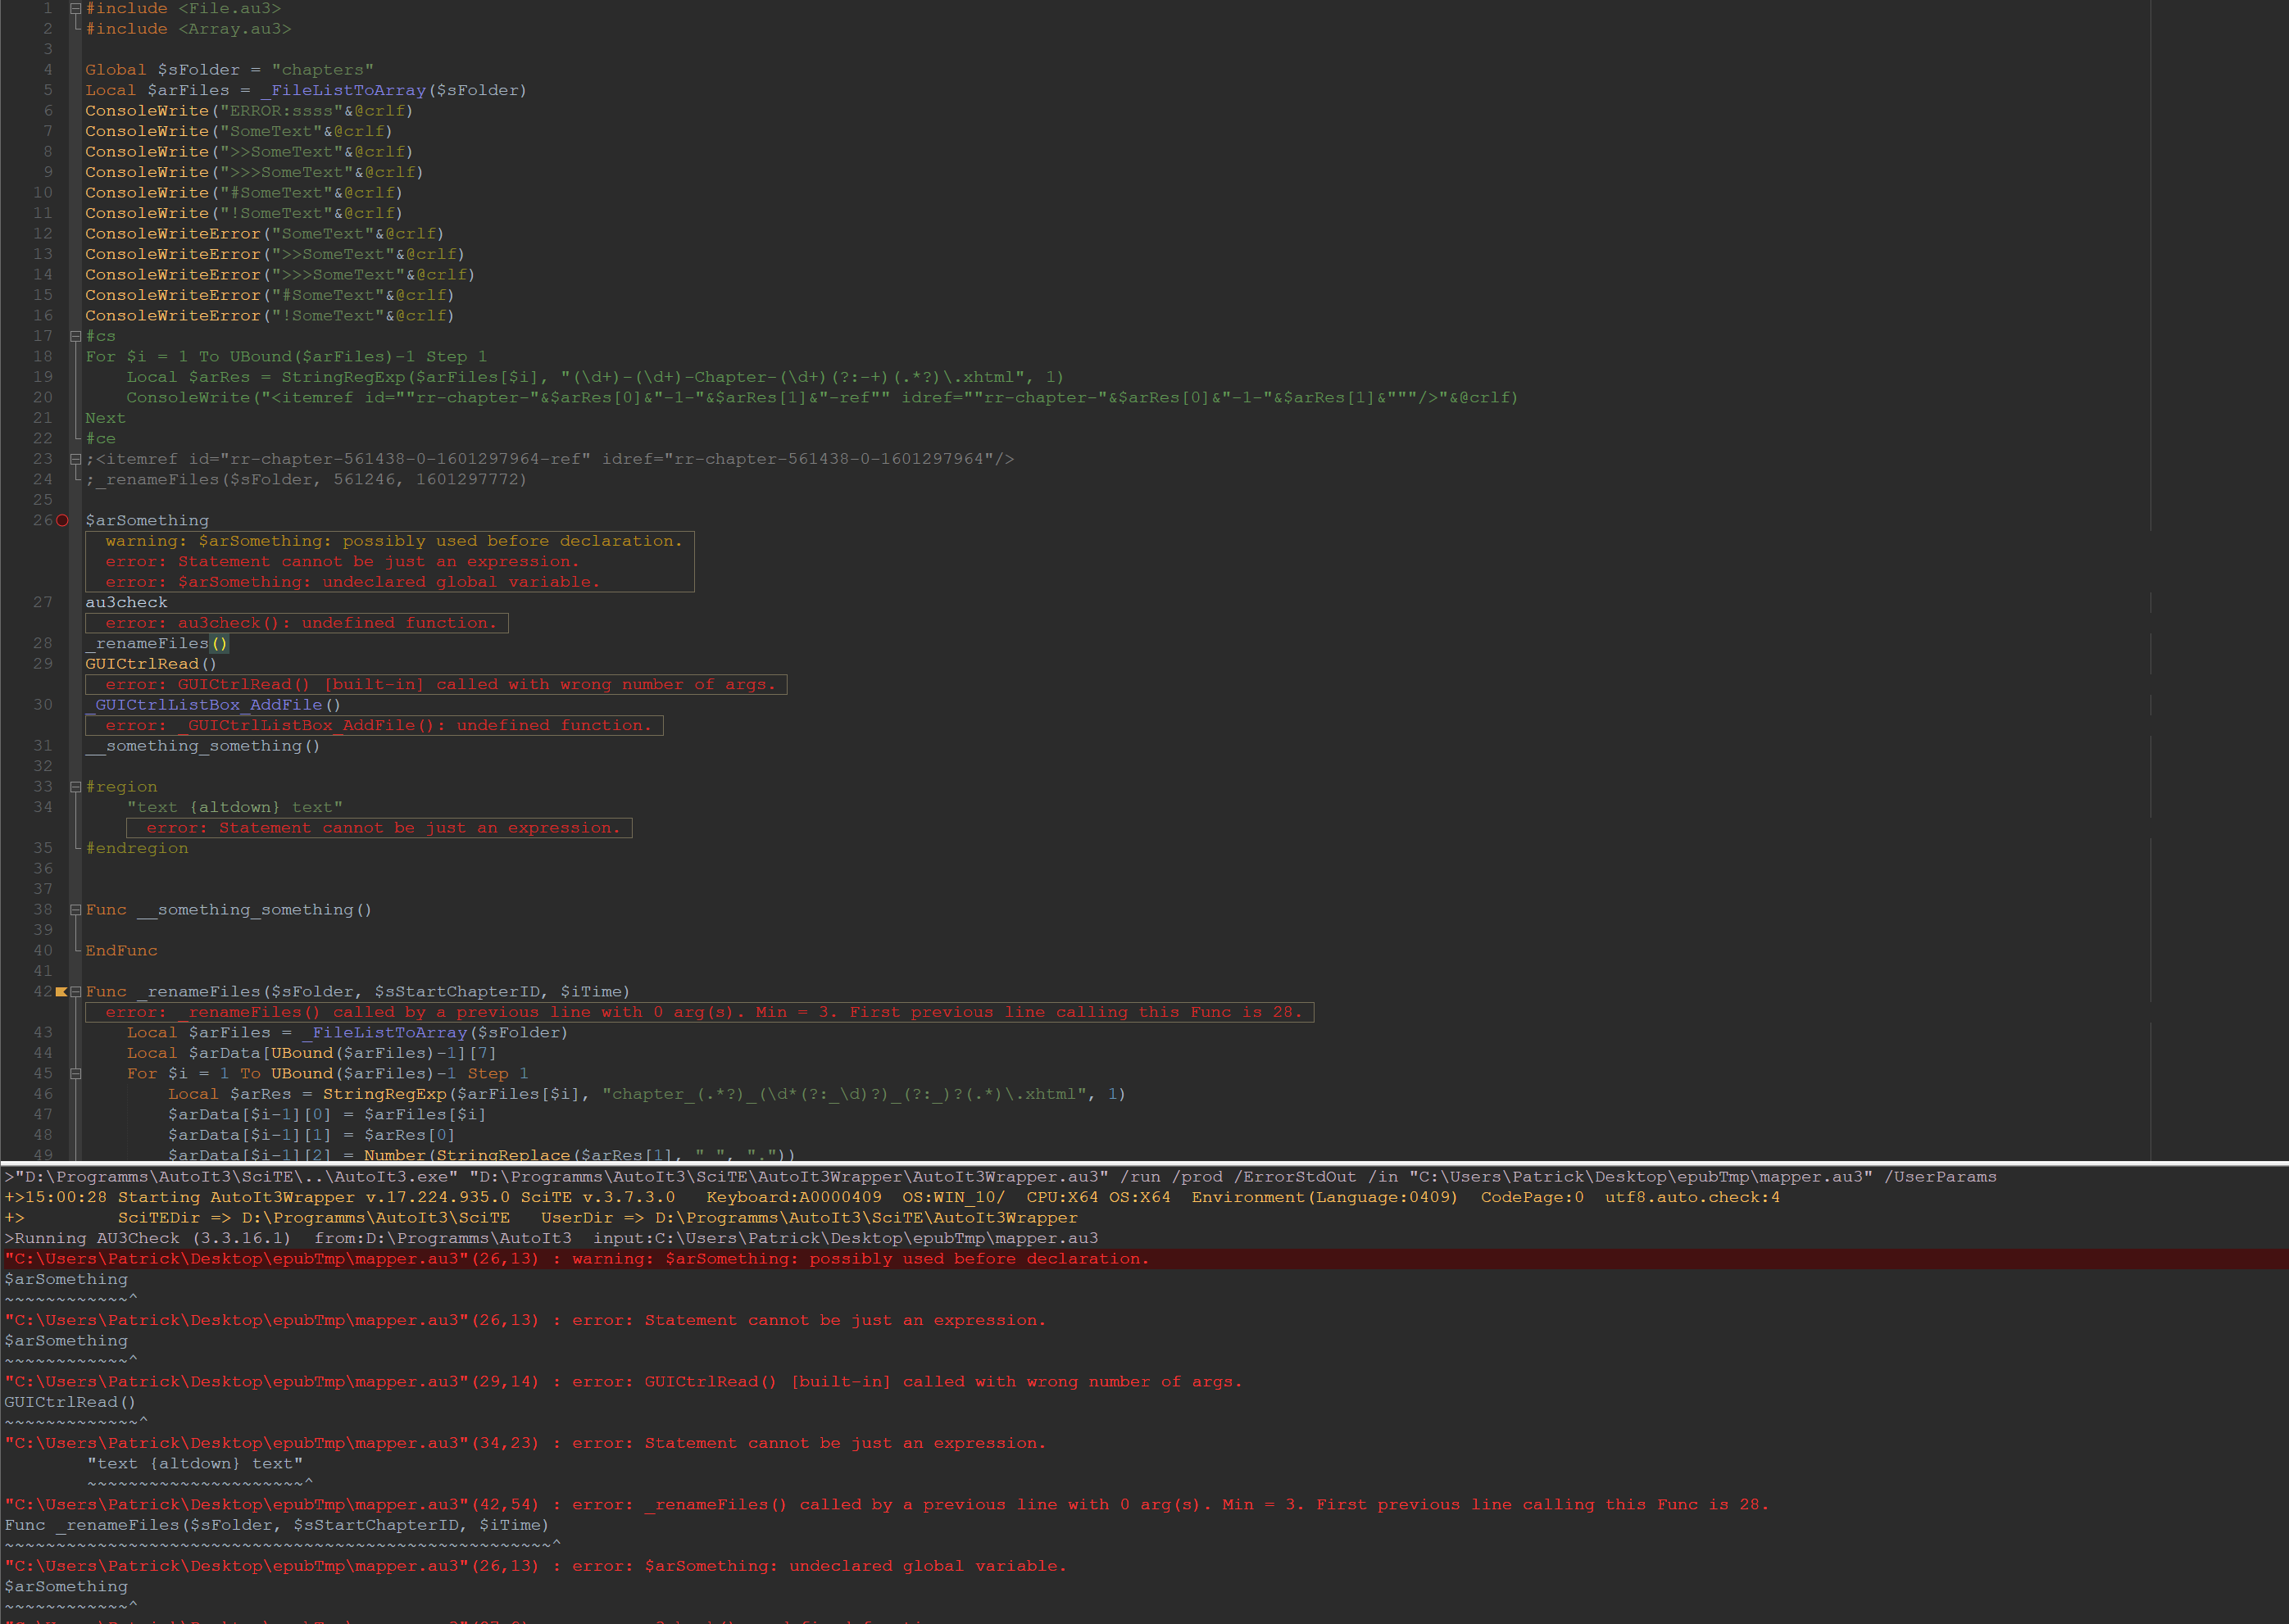Click the au3check undefined function annotation
2289x1624 pixels.
[300, 623]
